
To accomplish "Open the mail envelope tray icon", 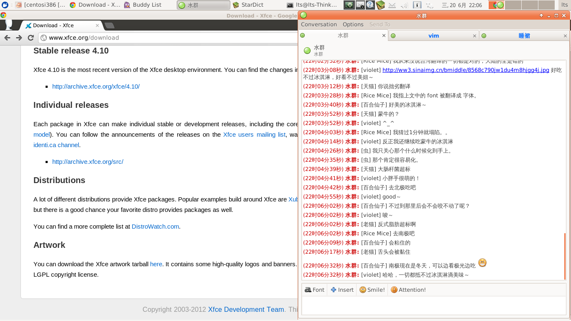I will pos(360,5).
